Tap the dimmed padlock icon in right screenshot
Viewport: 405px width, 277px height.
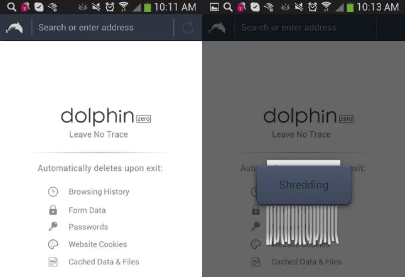[x=256, y=210]
